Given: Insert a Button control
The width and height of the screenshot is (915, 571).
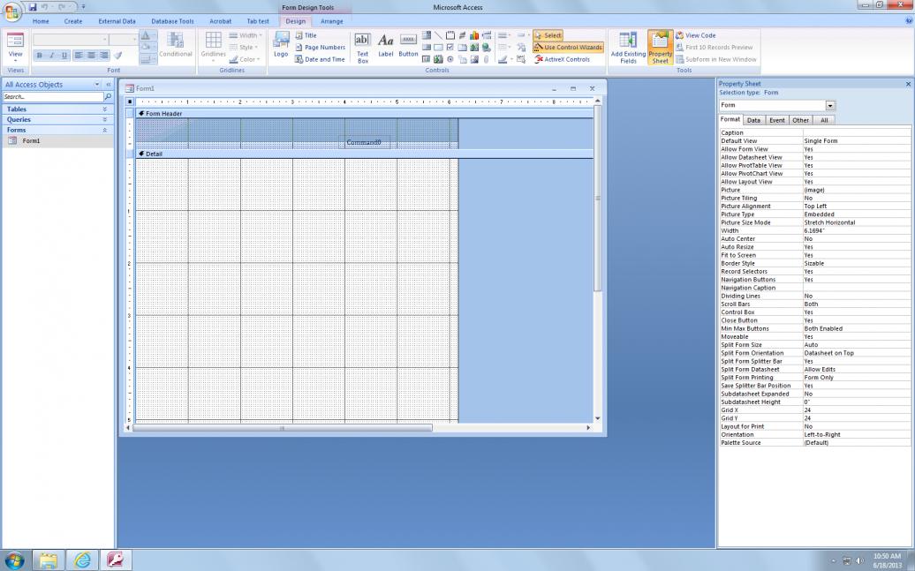Looking at the screenshot, I should coord(408,46).
